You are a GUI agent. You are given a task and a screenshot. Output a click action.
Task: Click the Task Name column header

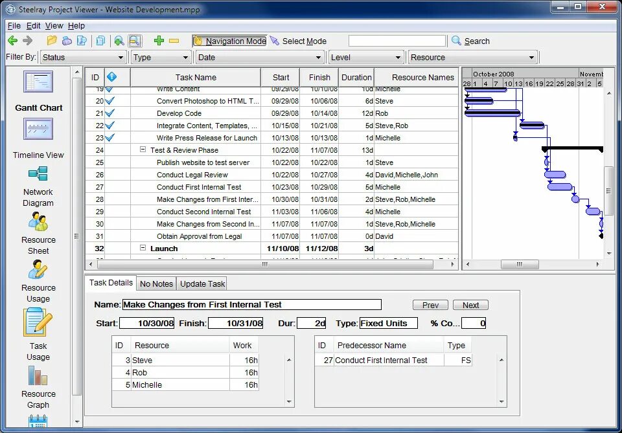[x=196, y=77]
